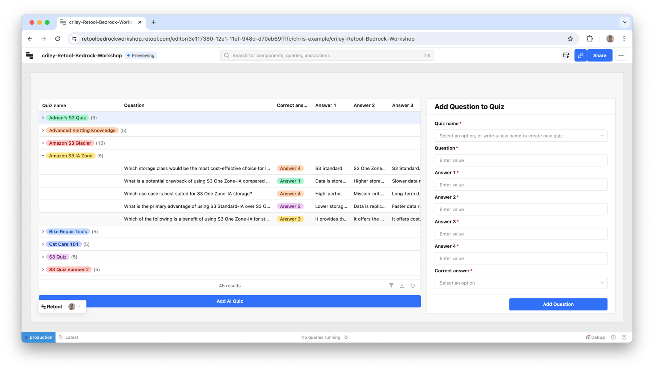View site information icon in the address bar
Image resolution: width=654 pixels, height=371 pixels.
74,39
